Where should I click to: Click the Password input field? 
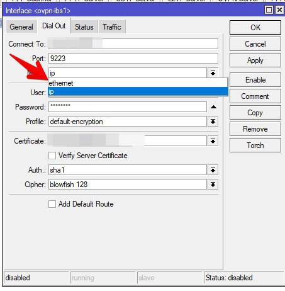[x=128, y=107]
